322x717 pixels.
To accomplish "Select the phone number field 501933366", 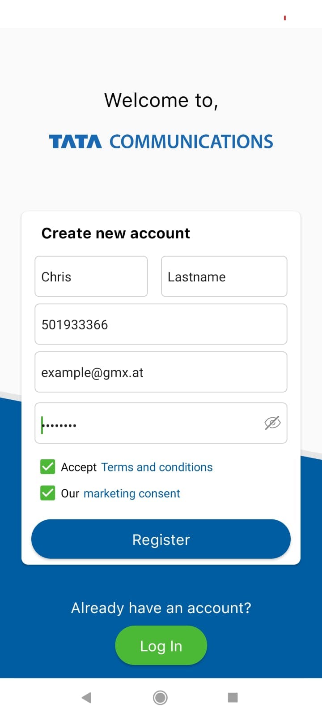I will 161,324.
